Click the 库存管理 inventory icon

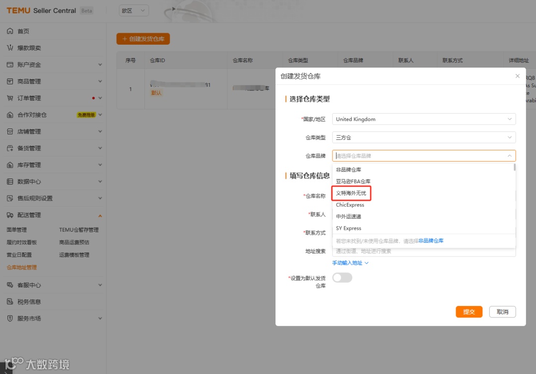click(x=10, y=165)
